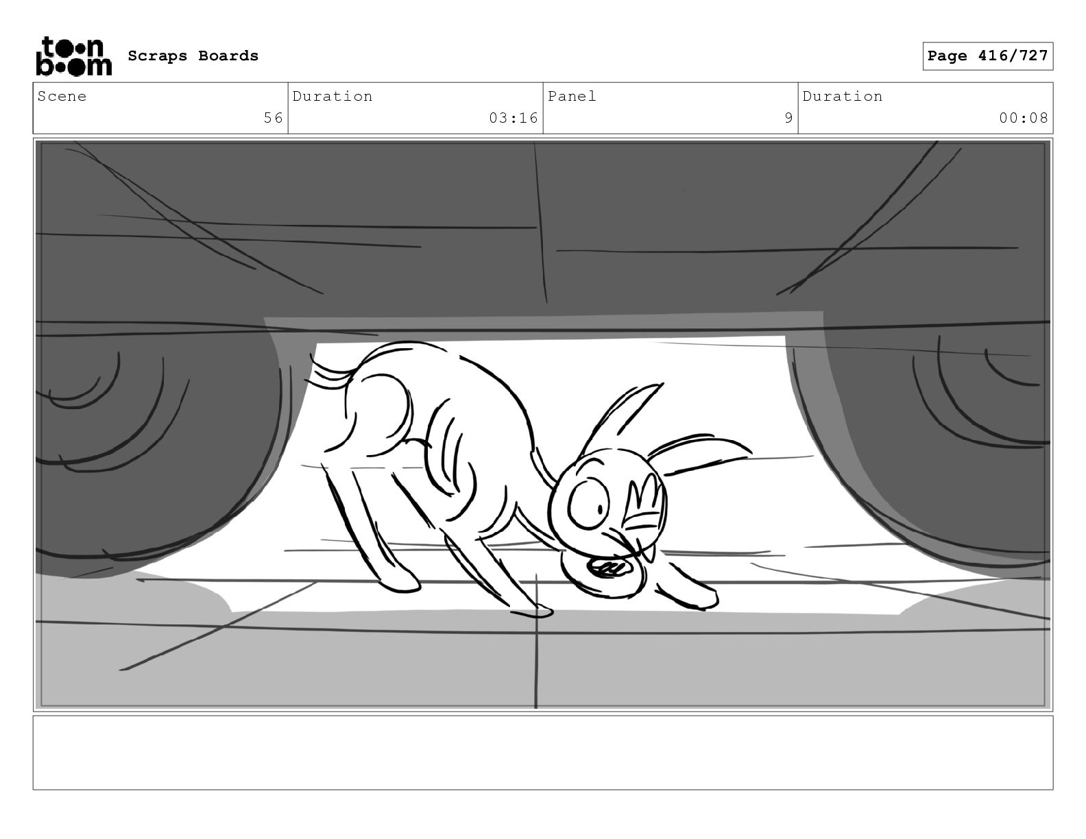Click the empty notes box below the panel
The width and height of the screenshot is (1086, 839).
[543, 753]
